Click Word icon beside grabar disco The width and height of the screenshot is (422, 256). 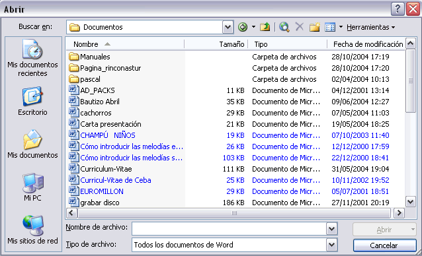[73, 203]
